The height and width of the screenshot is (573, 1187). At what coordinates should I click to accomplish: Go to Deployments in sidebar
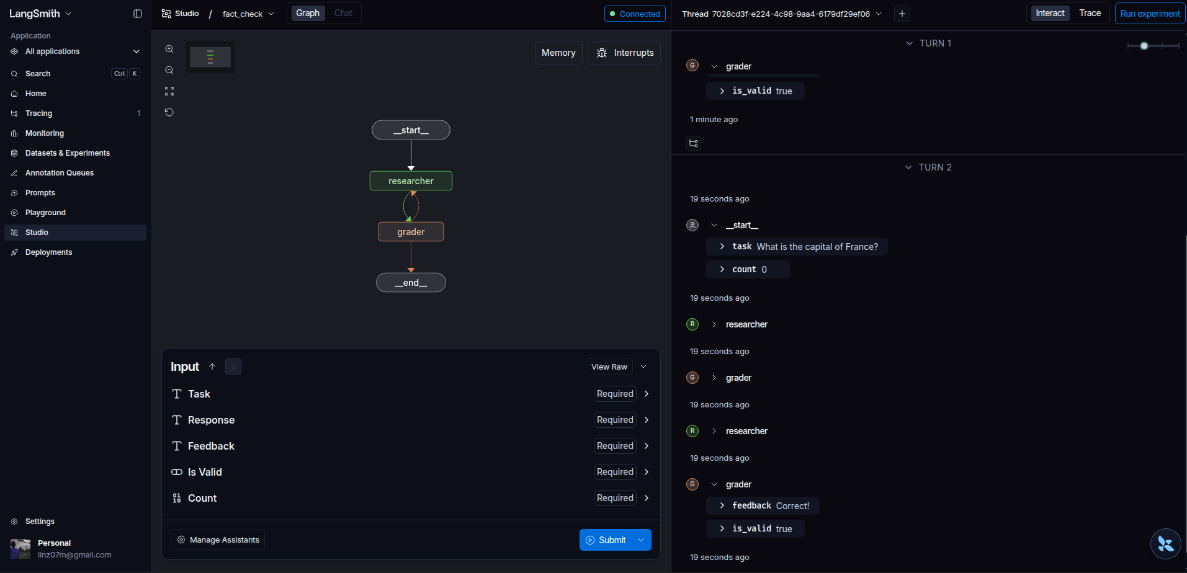coord(48,252)
